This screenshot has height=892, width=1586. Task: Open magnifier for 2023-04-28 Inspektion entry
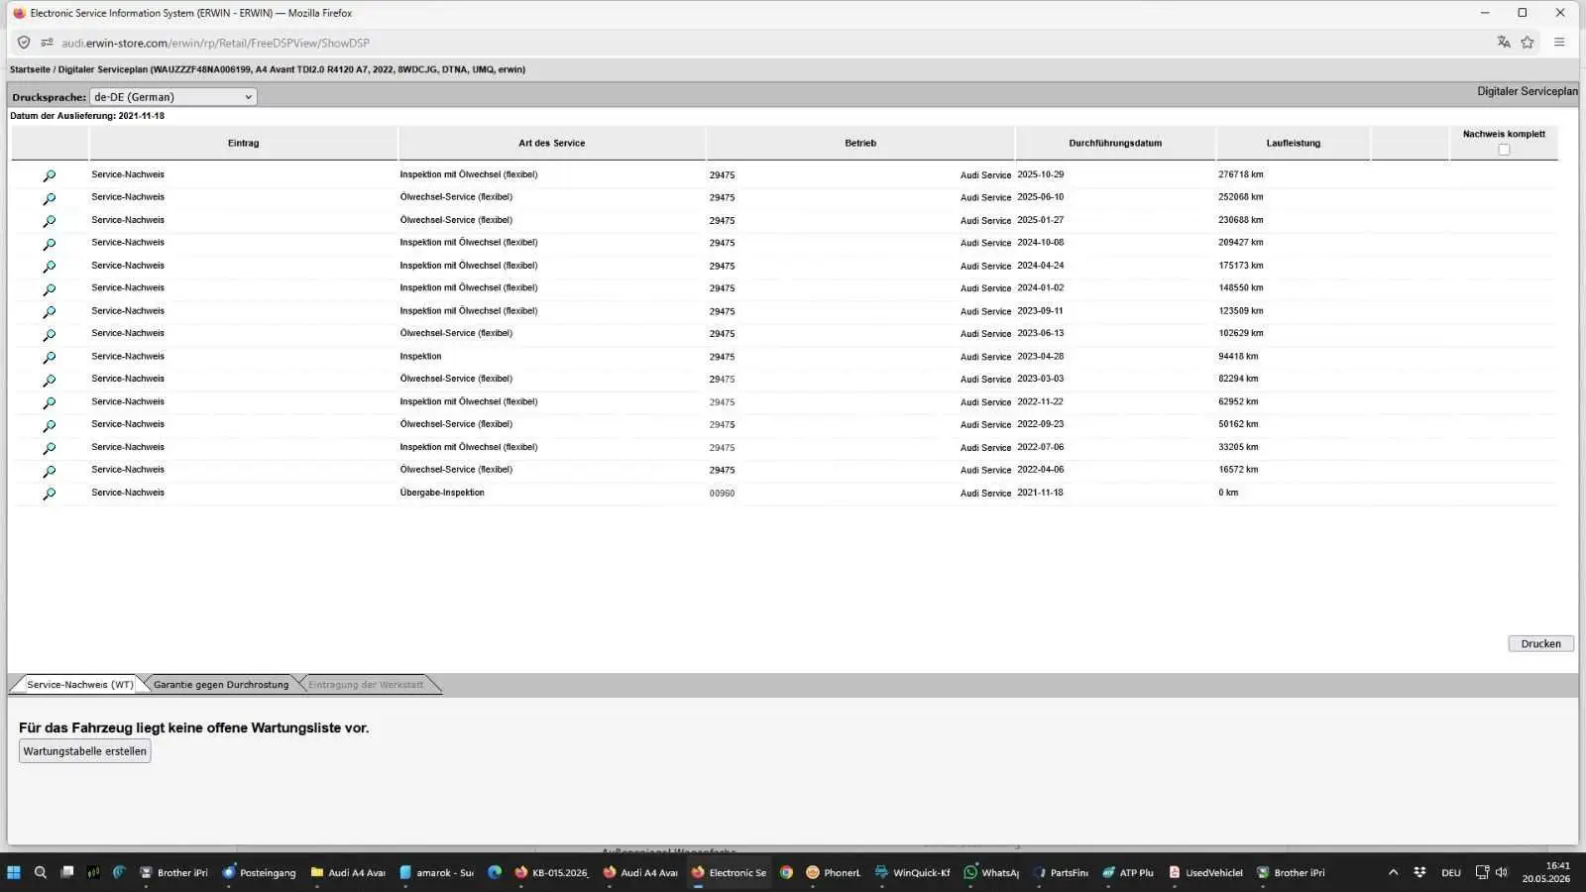(49, 358)
